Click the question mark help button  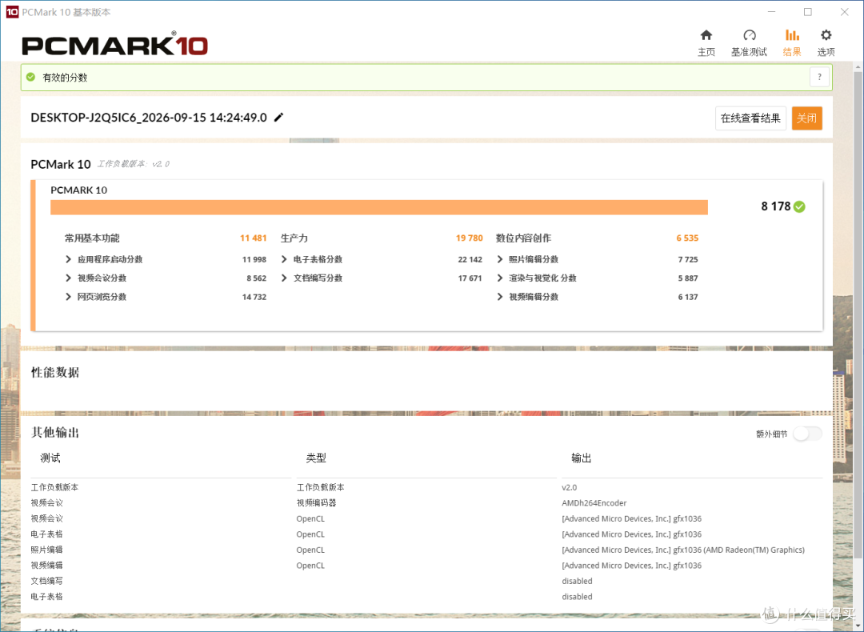(819, 77)
